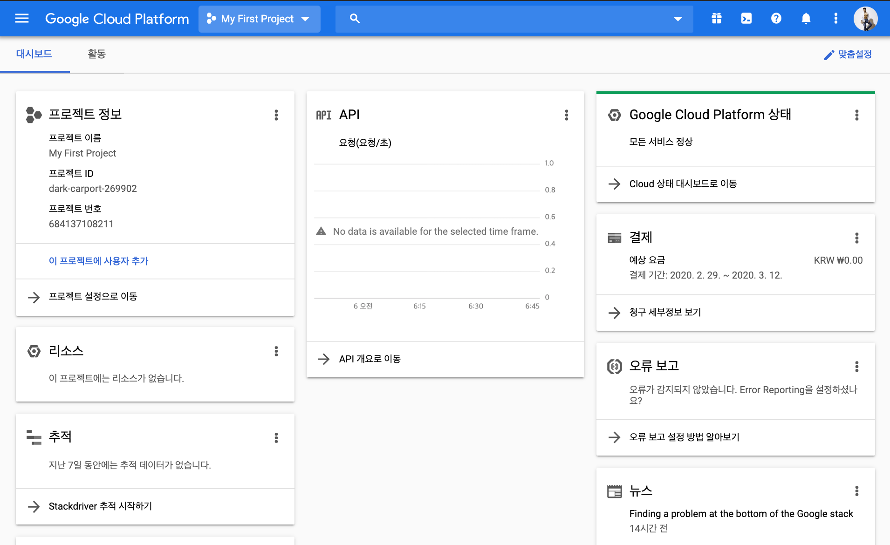Click the 요청(요청/초) chart title
Screen dimensions: 890x545
pyautogui.click(x=365, y=143)
